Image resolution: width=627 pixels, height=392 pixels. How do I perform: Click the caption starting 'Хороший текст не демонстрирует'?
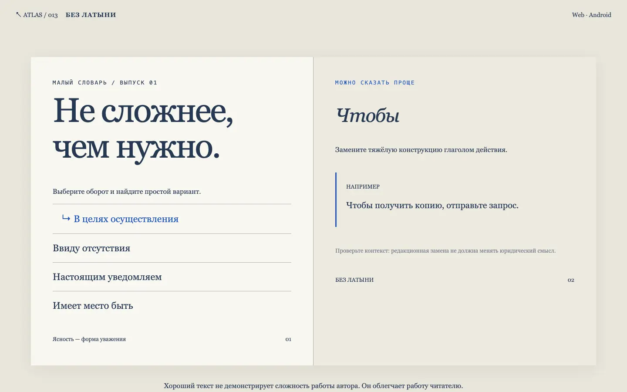pos(313,386)
